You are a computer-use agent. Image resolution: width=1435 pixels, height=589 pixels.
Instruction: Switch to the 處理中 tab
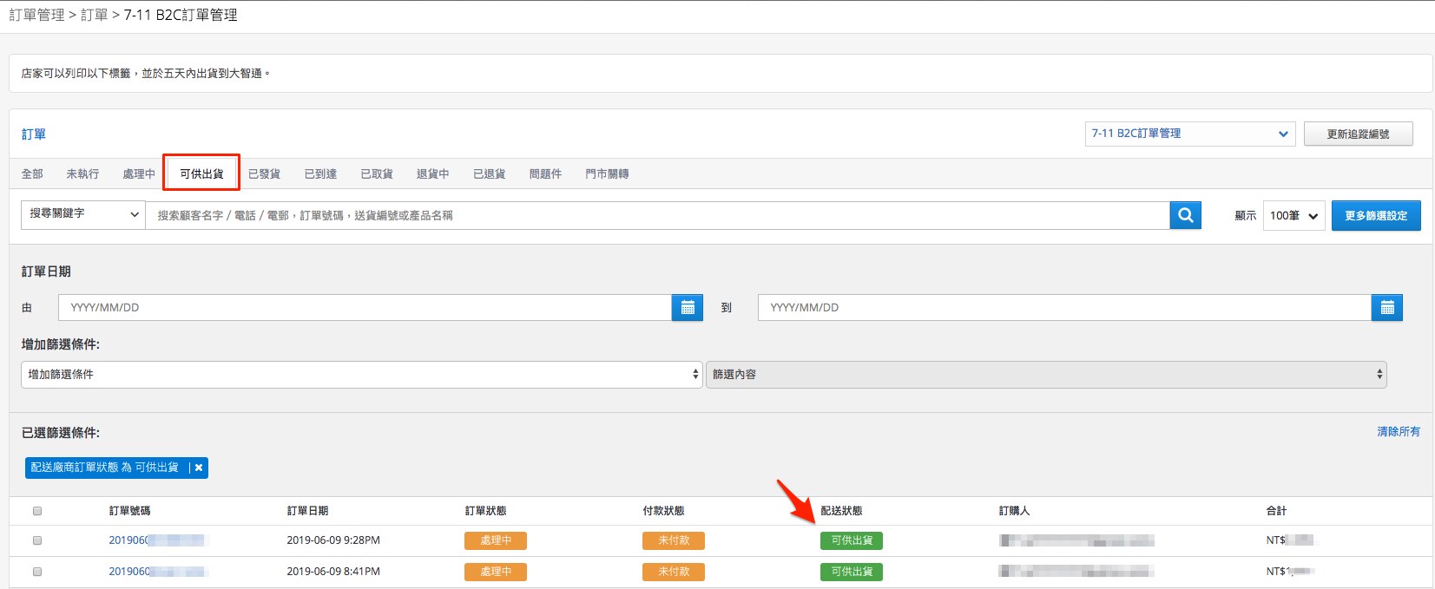point(139,174)
